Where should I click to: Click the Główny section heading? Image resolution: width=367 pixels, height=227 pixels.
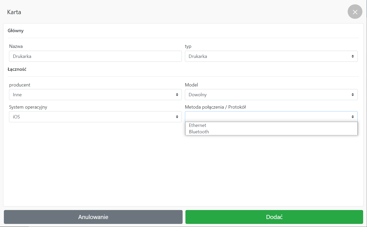[x=16, y=31]
